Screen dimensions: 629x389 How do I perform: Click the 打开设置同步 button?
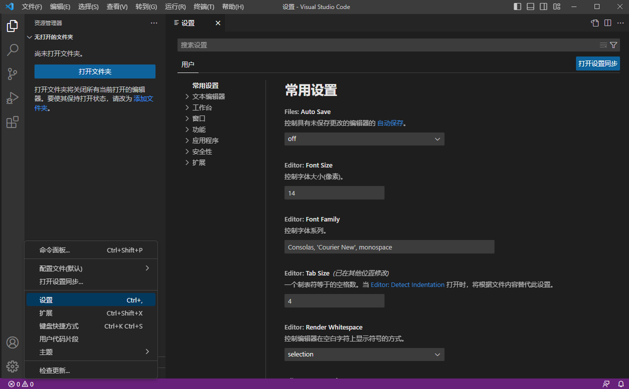tap(597, 63)
